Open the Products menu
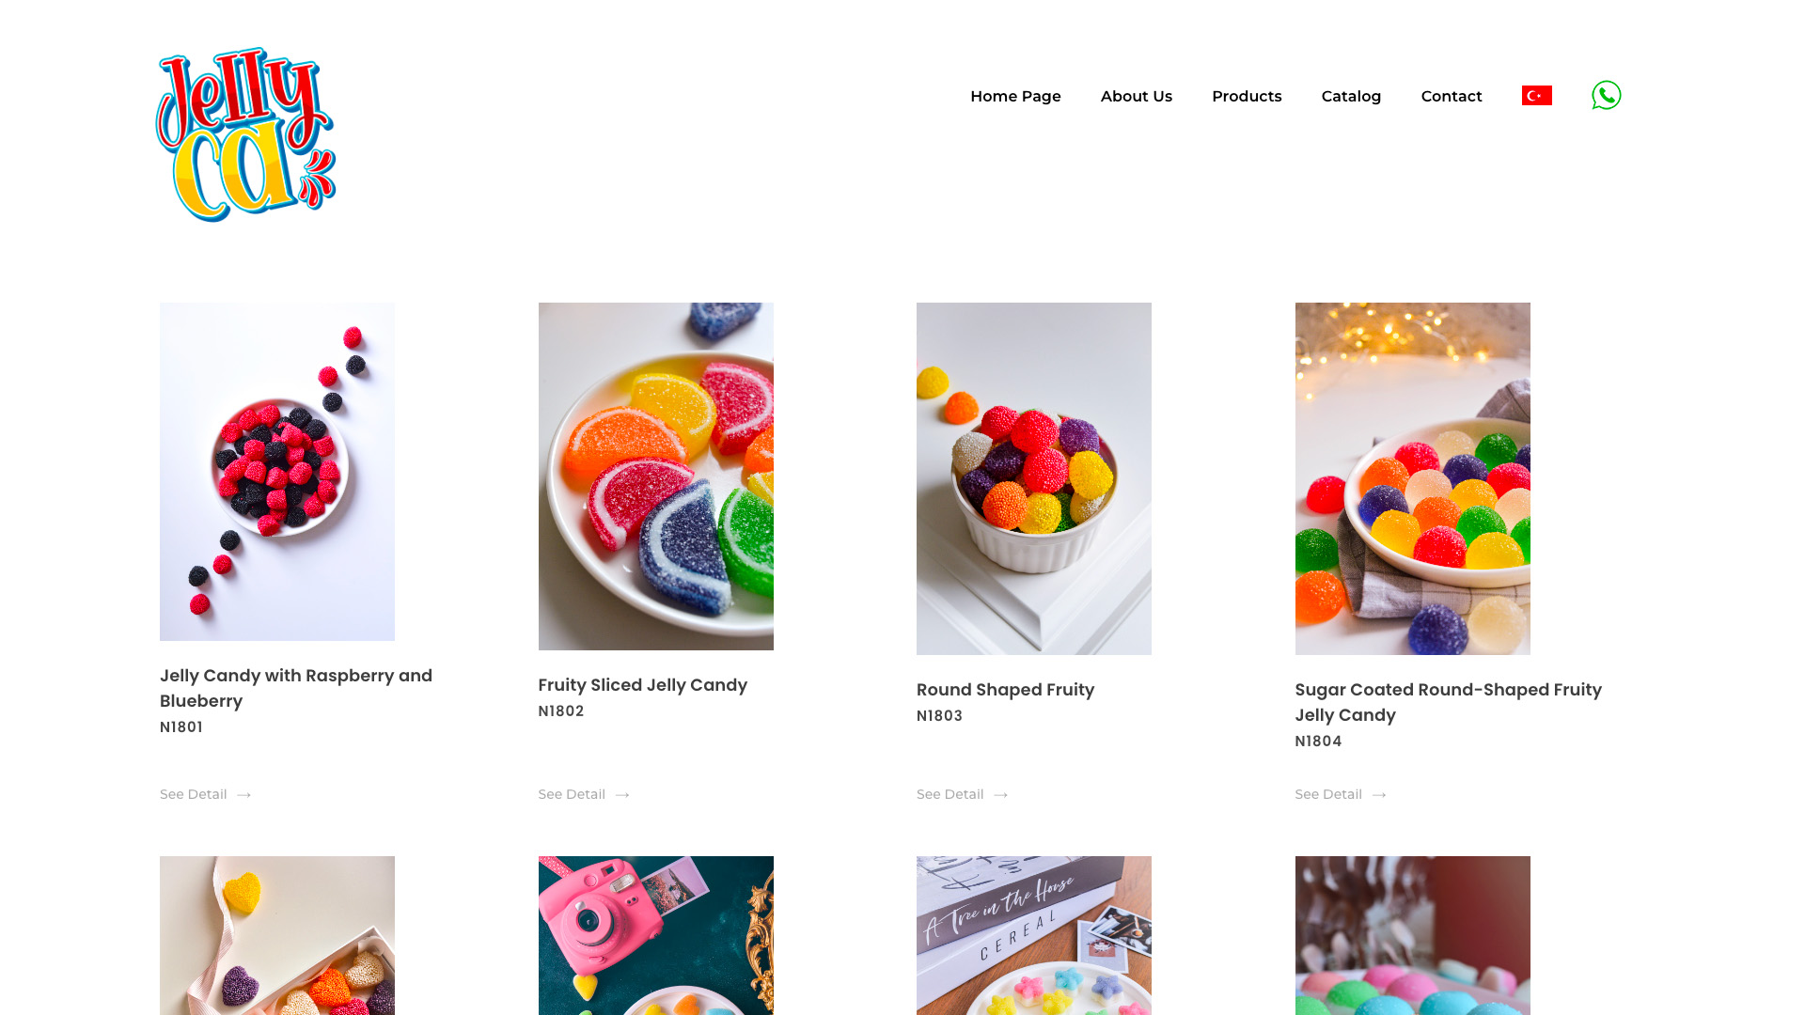Image resolution: width=1805 pixels, height=1015 pixels. 1247,96
